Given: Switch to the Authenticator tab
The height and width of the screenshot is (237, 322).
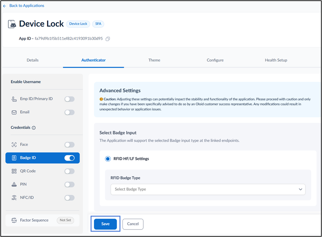Looking at the screenshot, I should 94,60.
